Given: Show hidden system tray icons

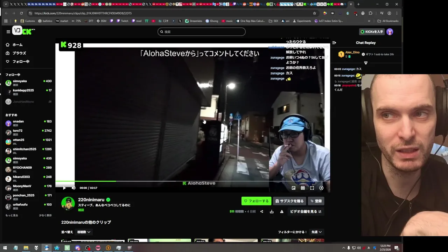Looking at the screenshot, I should [x=344, y=248].
